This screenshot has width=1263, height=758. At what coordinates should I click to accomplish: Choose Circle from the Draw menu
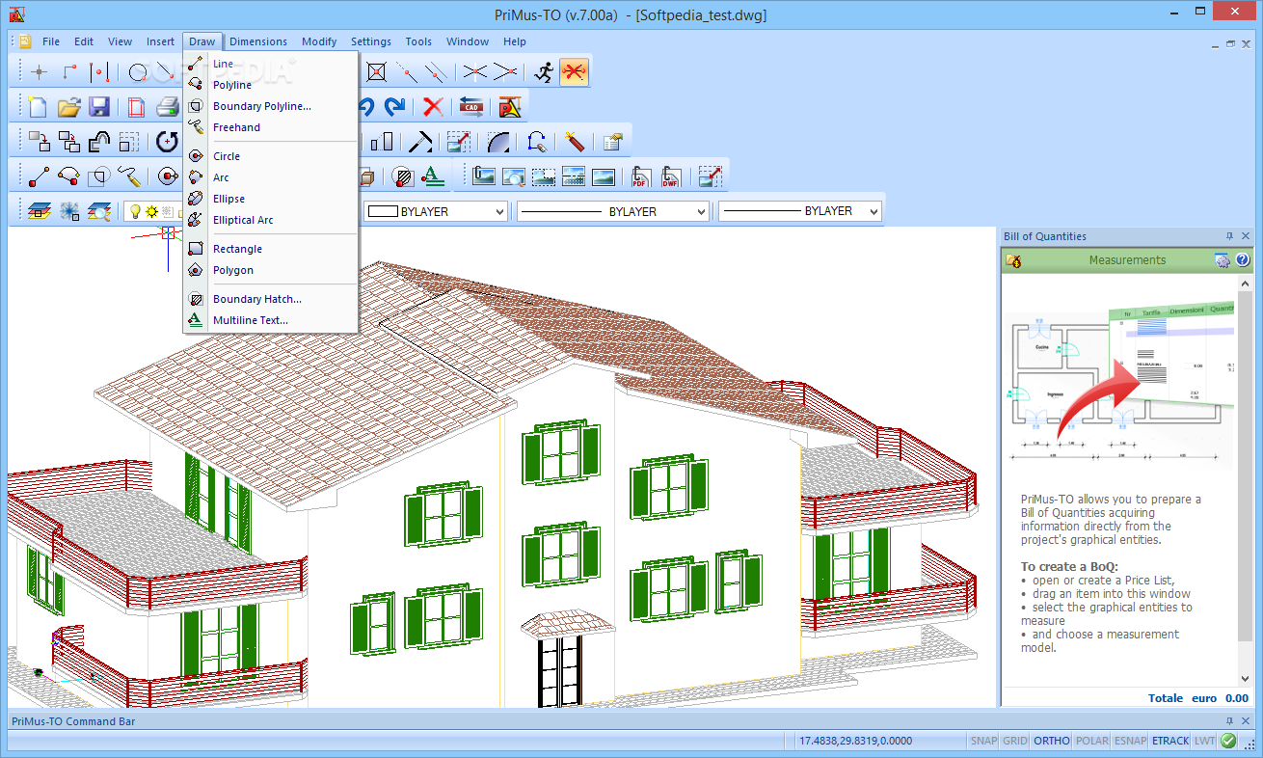click(271, 156)
